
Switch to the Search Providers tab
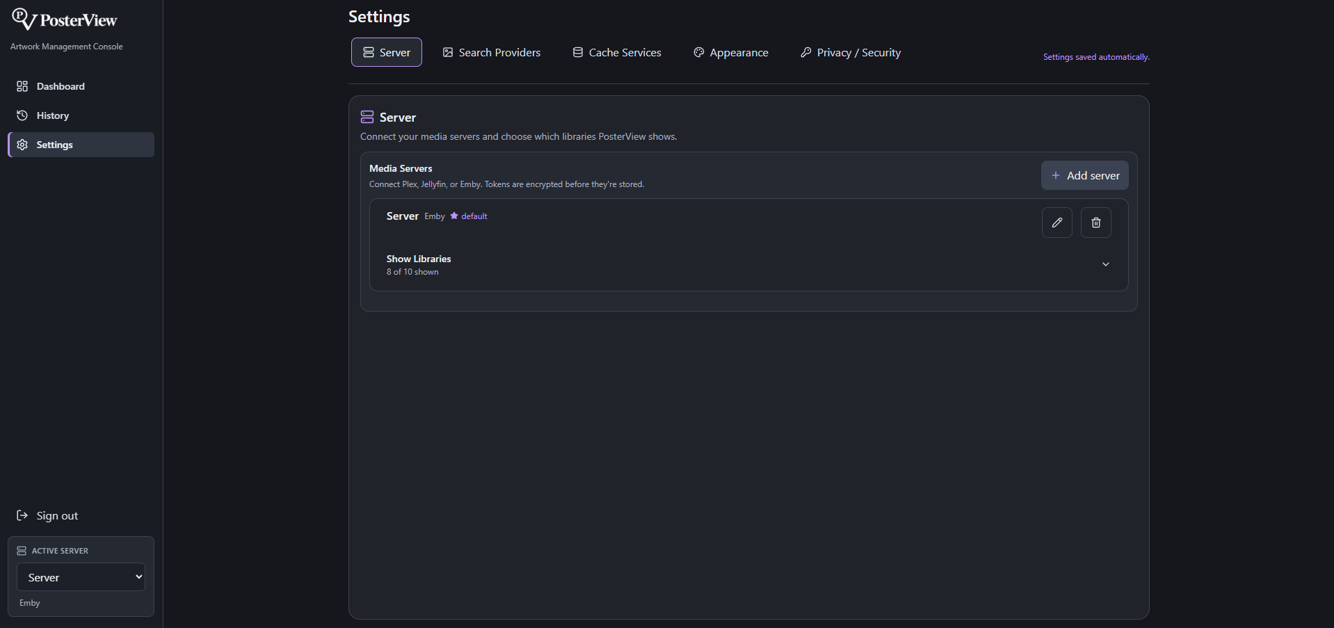click(492, 52)
